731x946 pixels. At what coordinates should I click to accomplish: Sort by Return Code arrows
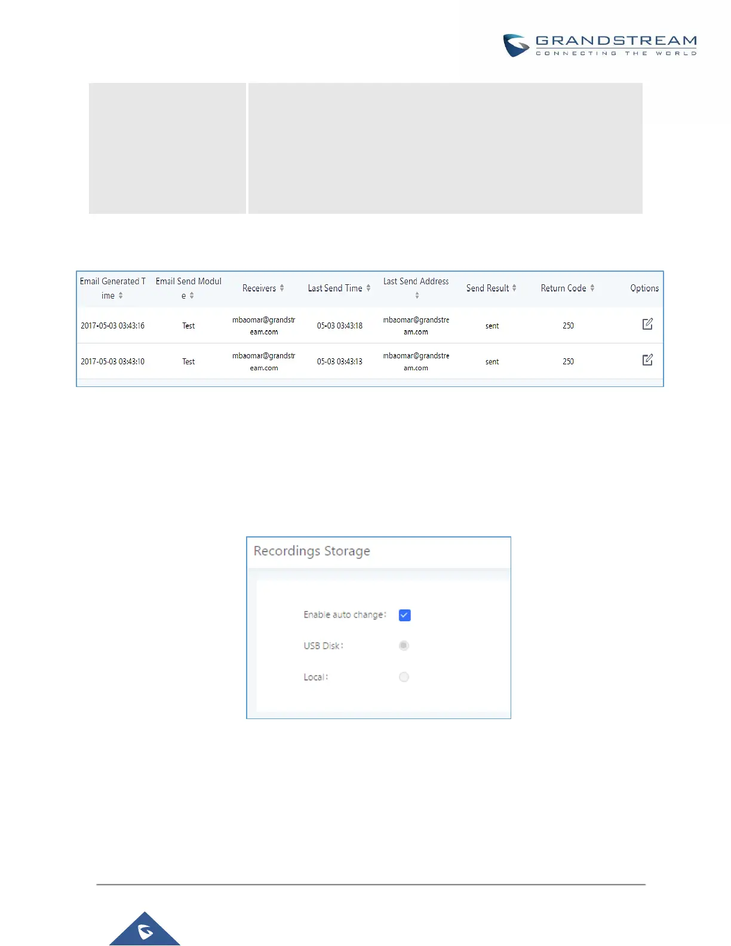592,288
